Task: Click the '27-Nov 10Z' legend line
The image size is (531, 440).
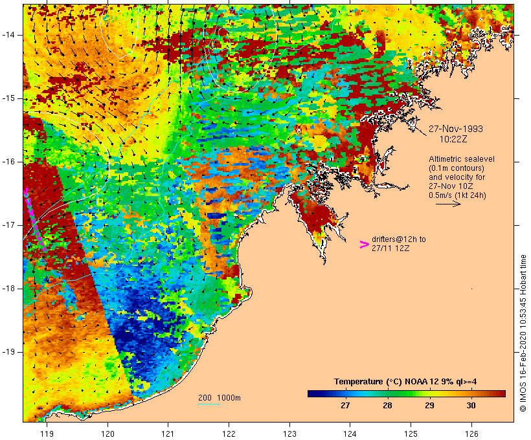Action: pos(451,186)
